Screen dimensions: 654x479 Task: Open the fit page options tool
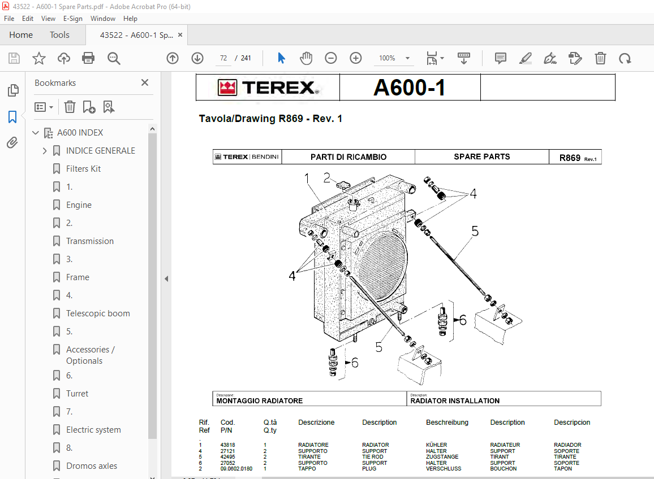434,58
